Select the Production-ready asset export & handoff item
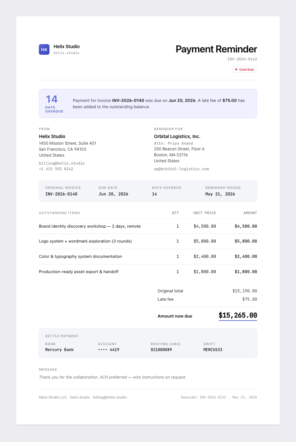The height and width of the screenshot is (442, 296). (x=79, y=272)
